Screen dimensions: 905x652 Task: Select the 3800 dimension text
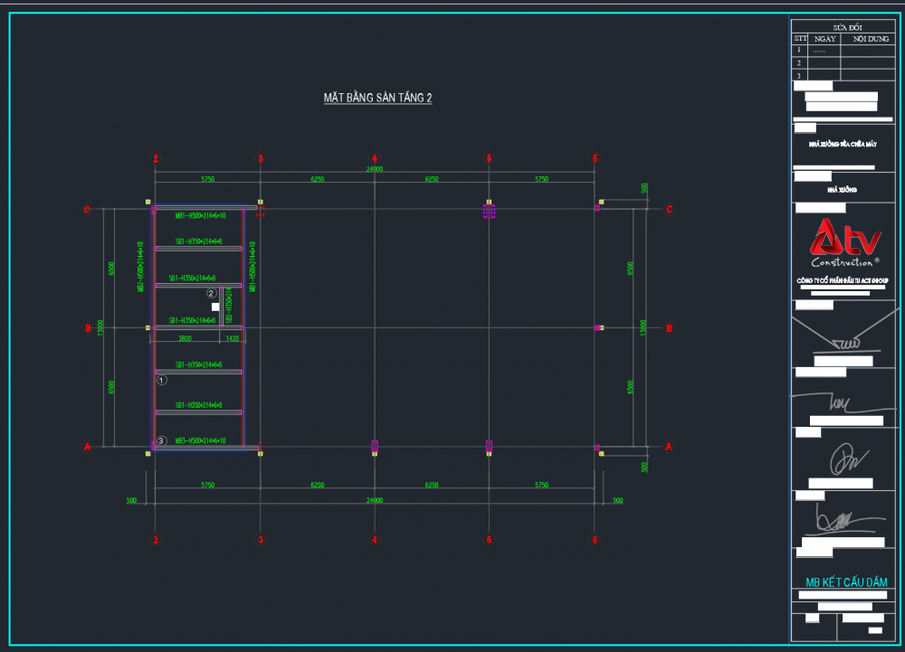[185, 338]
